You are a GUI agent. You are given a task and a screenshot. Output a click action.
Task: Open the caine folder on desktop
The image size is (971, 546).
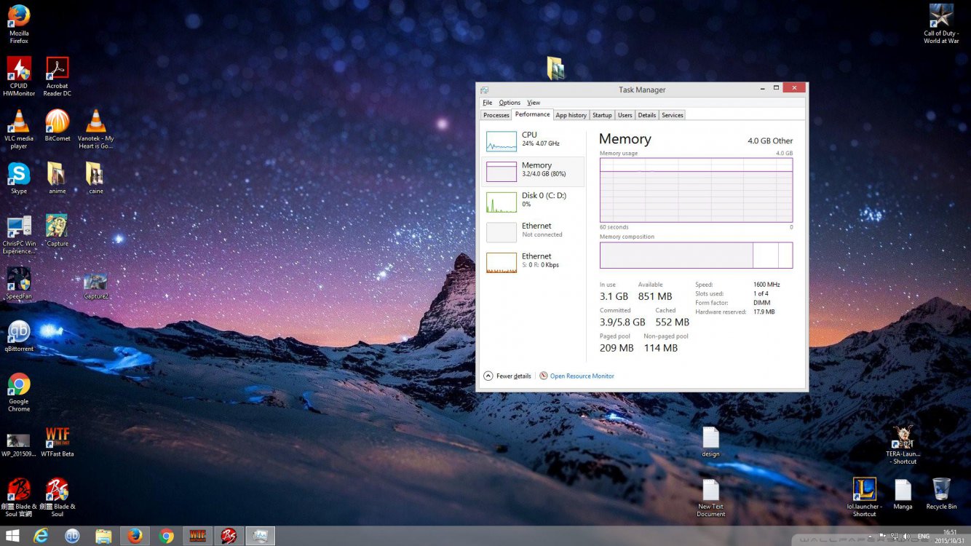coord(96,178)
